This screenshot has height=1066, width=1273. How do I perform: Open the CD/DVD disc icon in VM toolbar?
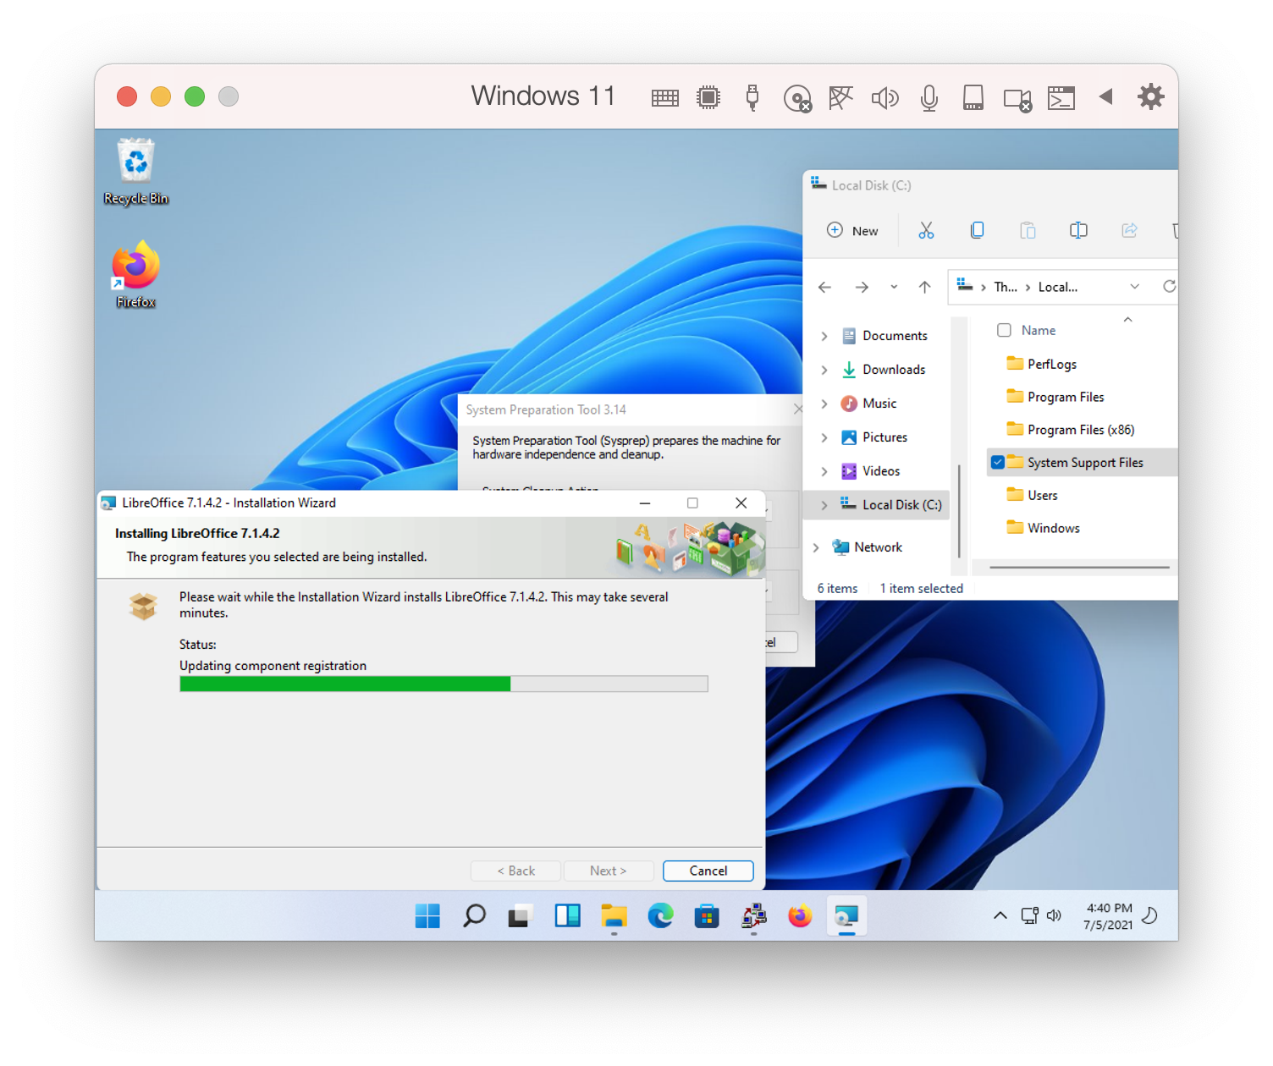tap(797, 98)
